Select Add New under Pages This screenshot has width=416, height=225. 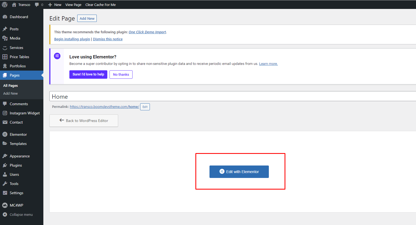coord(11,93)
